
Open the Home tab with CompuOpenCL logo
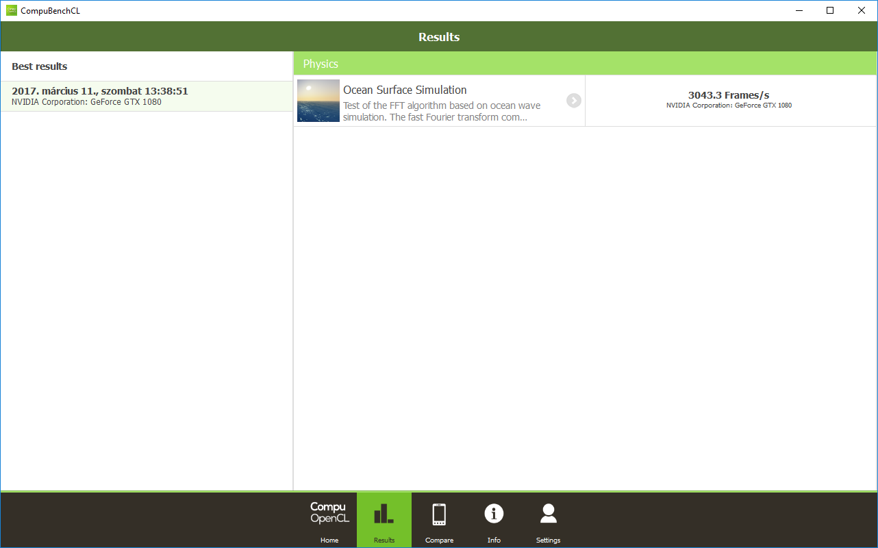point(329,520)
